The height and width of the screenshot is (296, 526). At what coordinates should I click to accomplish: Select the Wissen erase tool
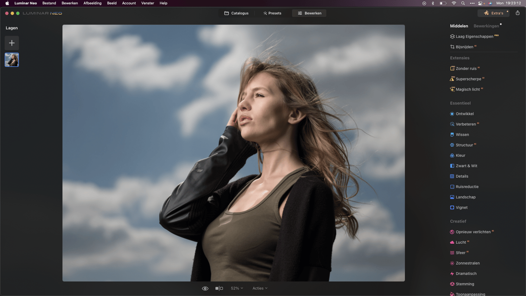[x=460, y=134]
